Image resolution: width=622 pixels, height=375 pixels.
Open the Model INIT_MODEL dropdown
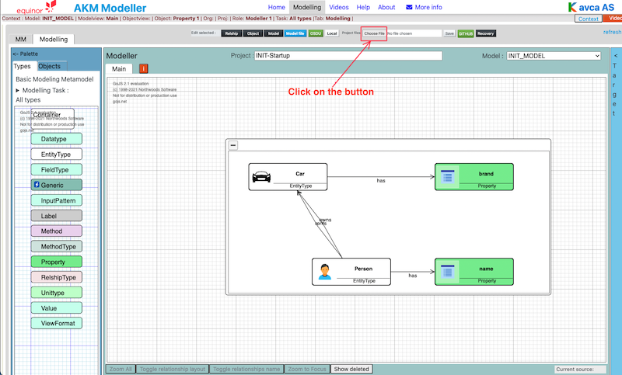coord(553,56)
